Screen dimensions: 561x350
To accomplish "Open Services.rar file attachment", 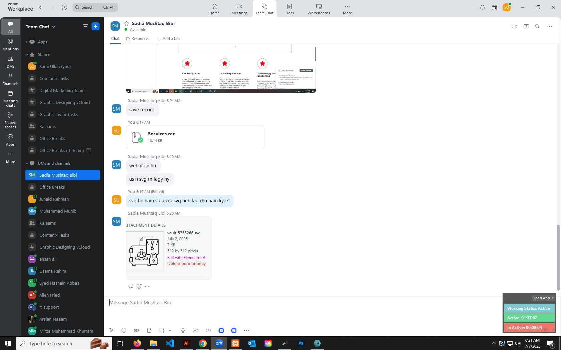I will pos(195,137).
